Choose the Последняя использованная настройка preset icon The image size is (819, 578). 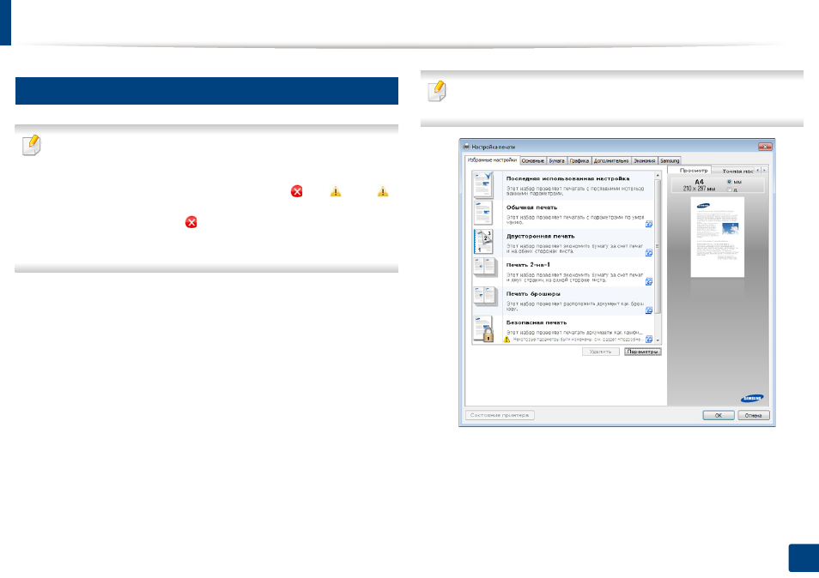(483, 184)
